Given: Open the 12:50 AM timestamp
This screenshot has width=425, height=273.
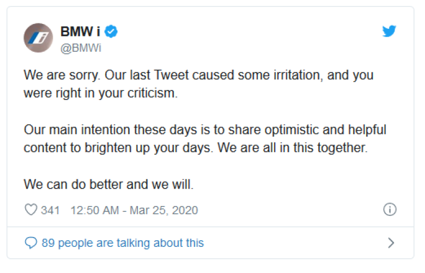Looking at the screenshot, I should tap(95, 210).
